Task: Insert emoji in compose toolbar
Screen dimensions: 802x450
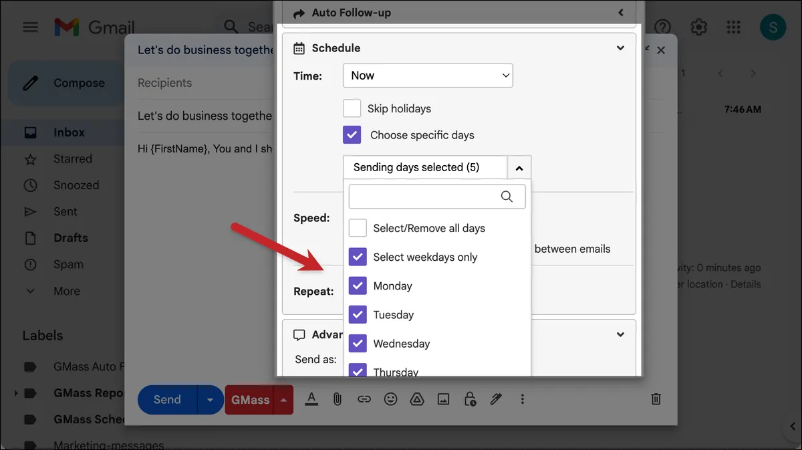Action: (x=390, y=399)
